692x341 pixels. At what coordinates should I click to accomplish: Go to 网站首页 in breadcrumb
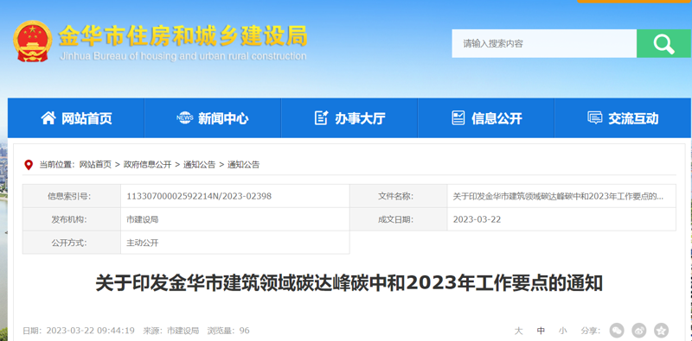coord(95,165)
